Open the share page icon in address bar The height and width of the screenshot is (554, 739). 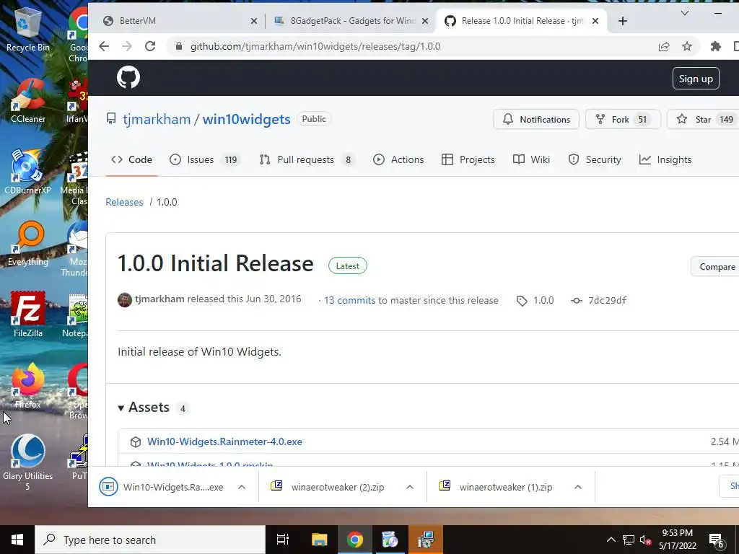coord(664,46)
